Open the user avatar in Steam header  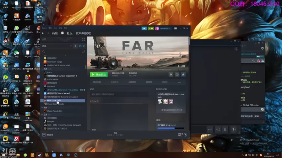pyautogui.click(x=157, y=28)
